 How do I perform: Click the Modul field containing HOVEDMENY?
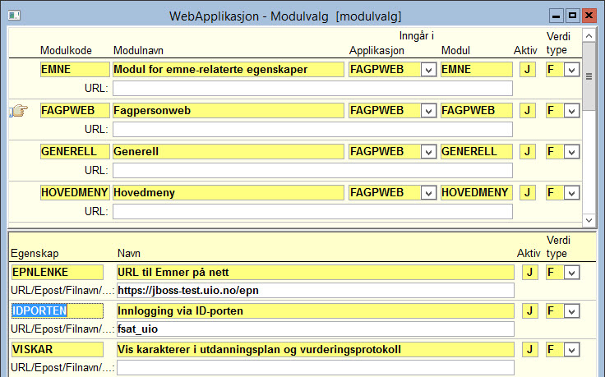(x=477, y=192)
